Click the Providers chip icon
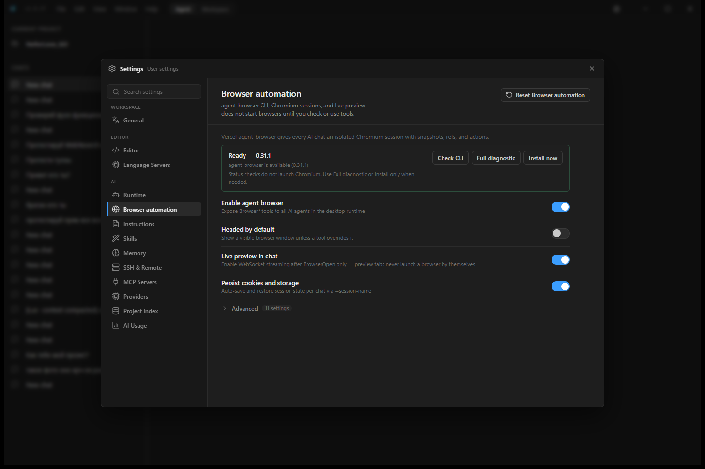The width and height of the screenshot is (705, 469). pyautogui.click(x=116, y=297)
